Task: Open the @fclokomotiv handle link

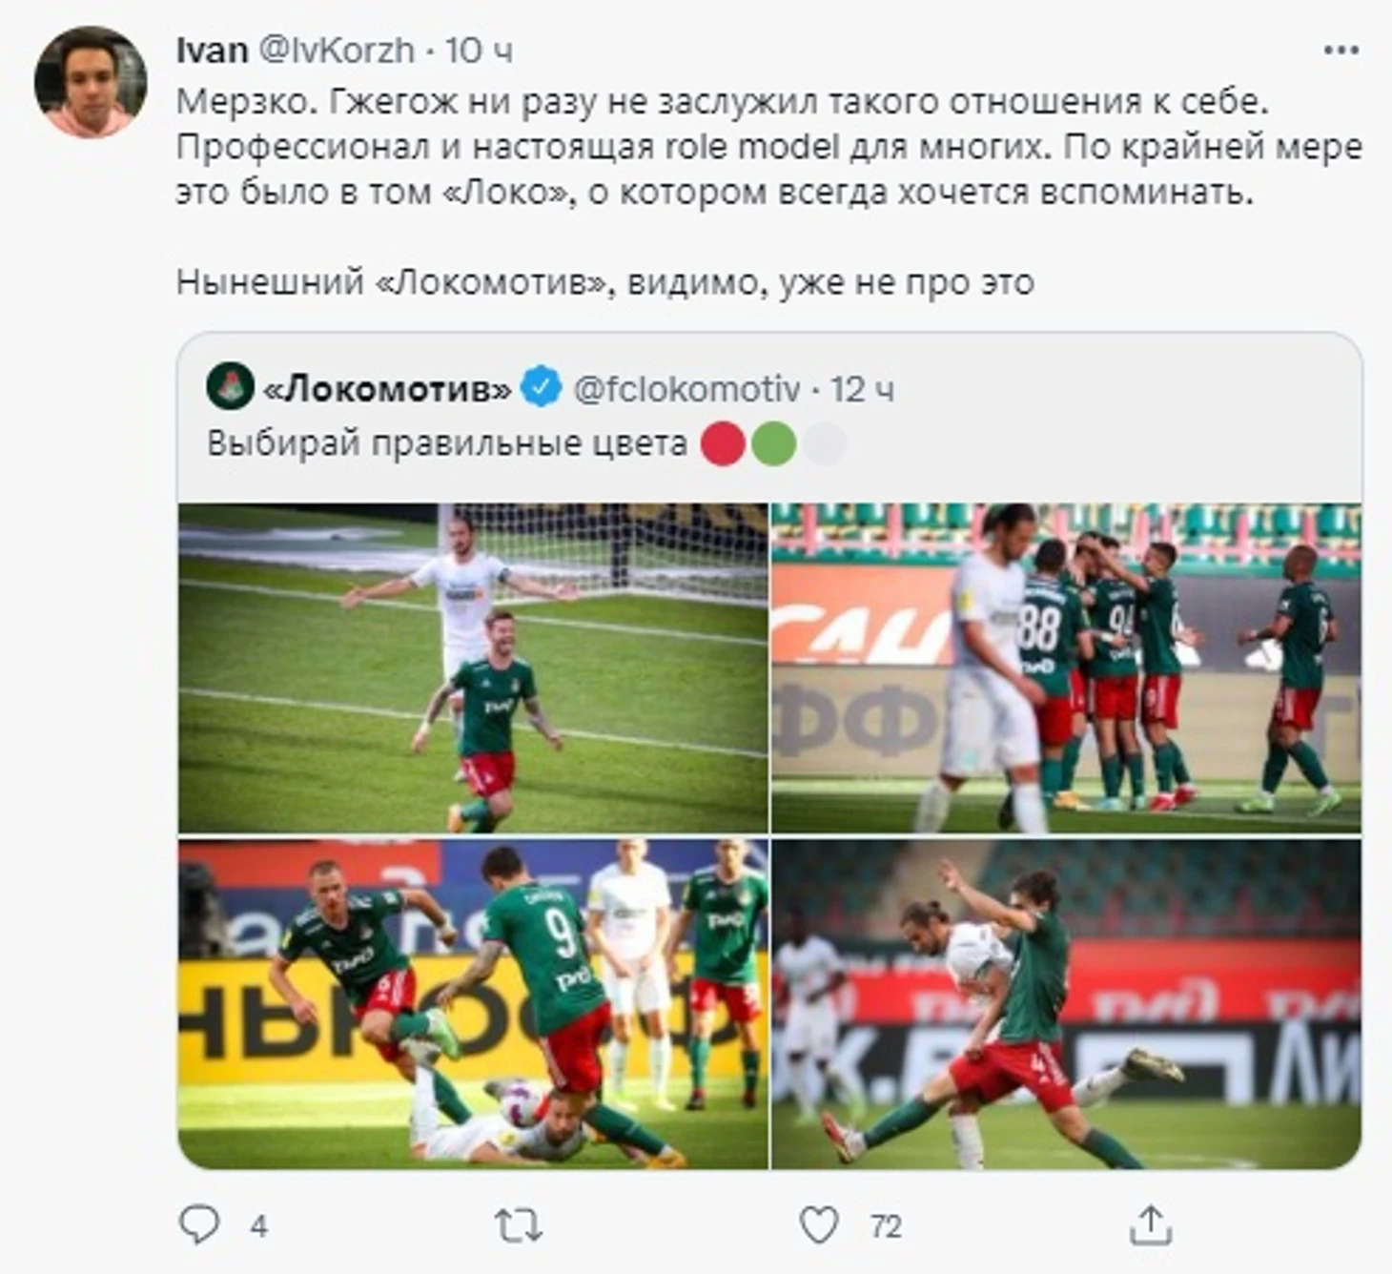Action: pos(686,389)
